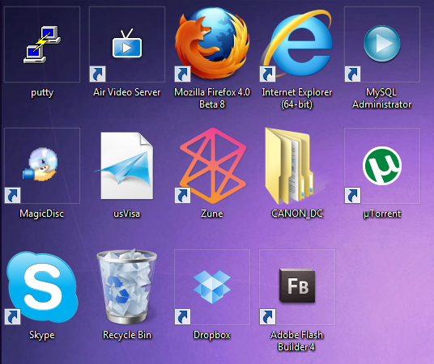Click the 'µTorrent' label text
Viewport: 434px width, 364px height.
(382, 214)
